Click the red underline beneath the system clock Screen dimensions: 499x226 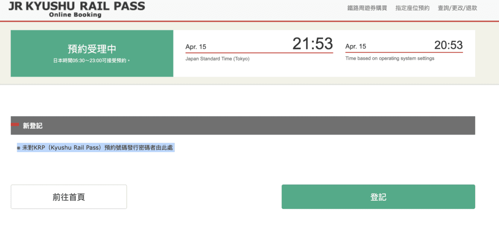(x=403, y=52)
